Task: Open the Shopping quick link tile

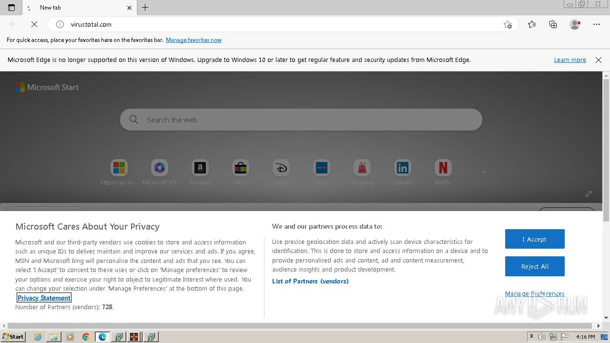Action: click(362, 172)
